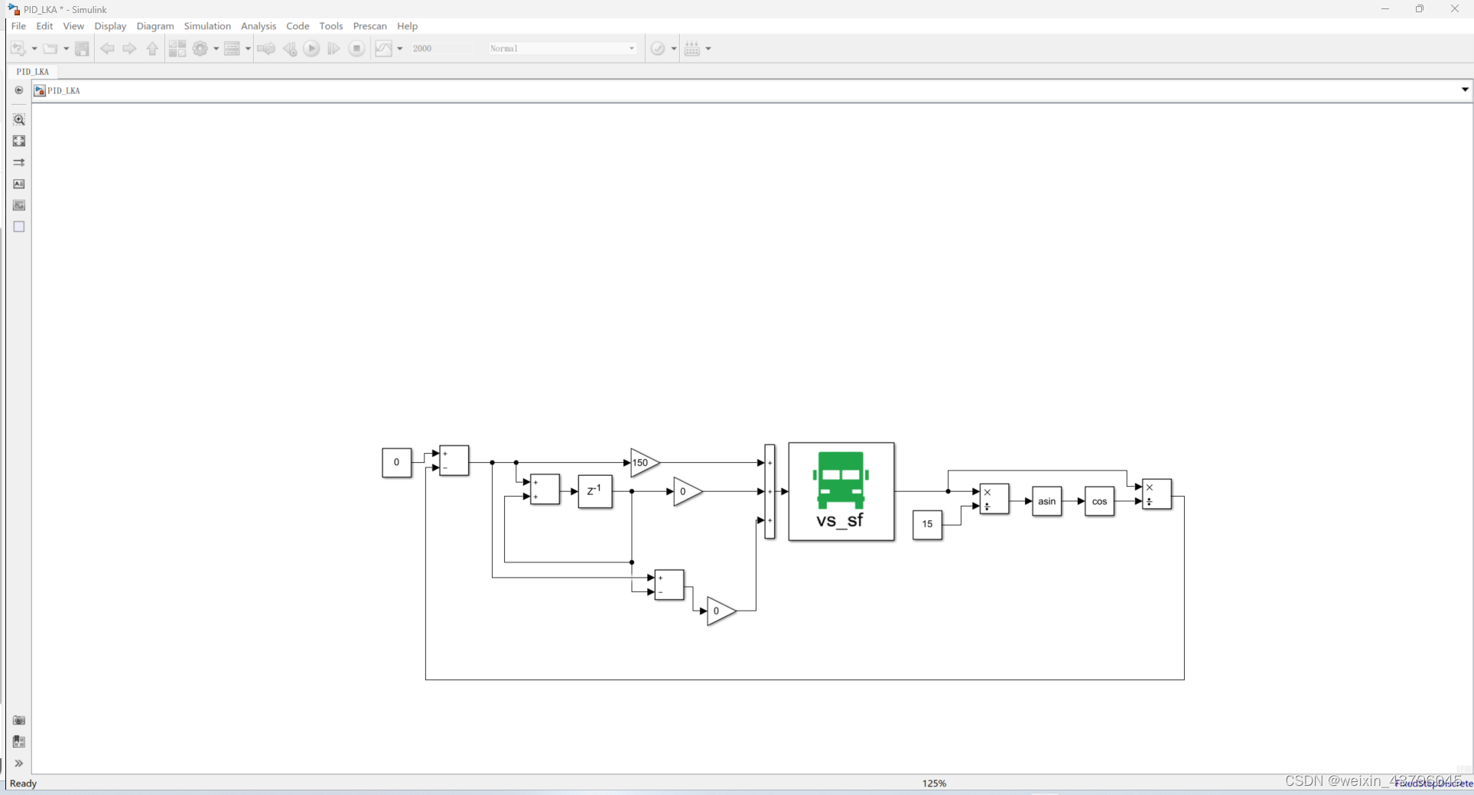The height and width of the screenshot is (795, 1474).
Task: Click the viewmarks icon in the lower palette
Action: click(x=19, y=741)
